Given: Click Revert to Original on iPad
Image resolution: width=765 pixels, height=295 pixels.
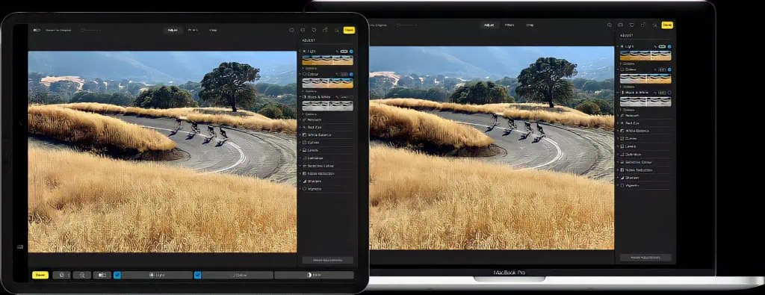Looking at the screenshot, I should coord(58,30).
